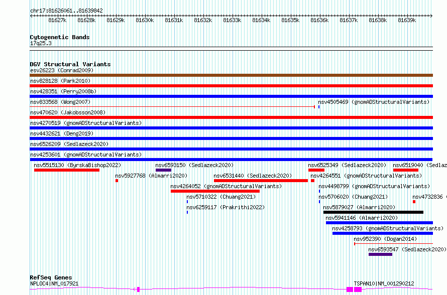The width and height of the screenshot is (447, 295).
Task: Click the blue nsv4258793 variant bar
Action: [383, 233]
